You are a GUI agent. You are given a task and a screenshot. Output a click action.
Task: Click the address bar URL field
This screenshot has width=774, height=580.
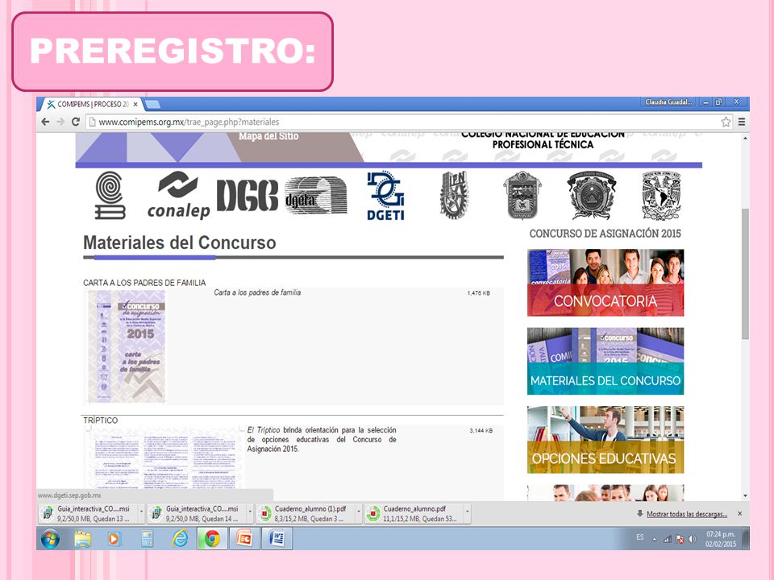[402, 122]
